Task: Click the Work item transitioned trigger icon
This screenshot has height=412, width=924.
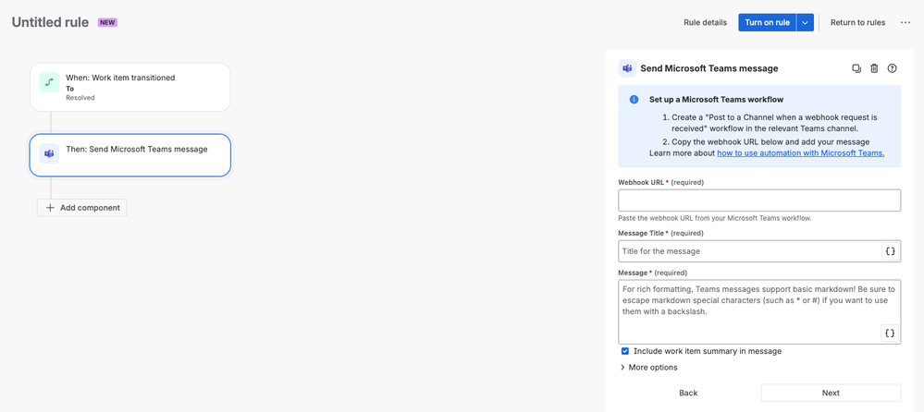Action: 50,82
